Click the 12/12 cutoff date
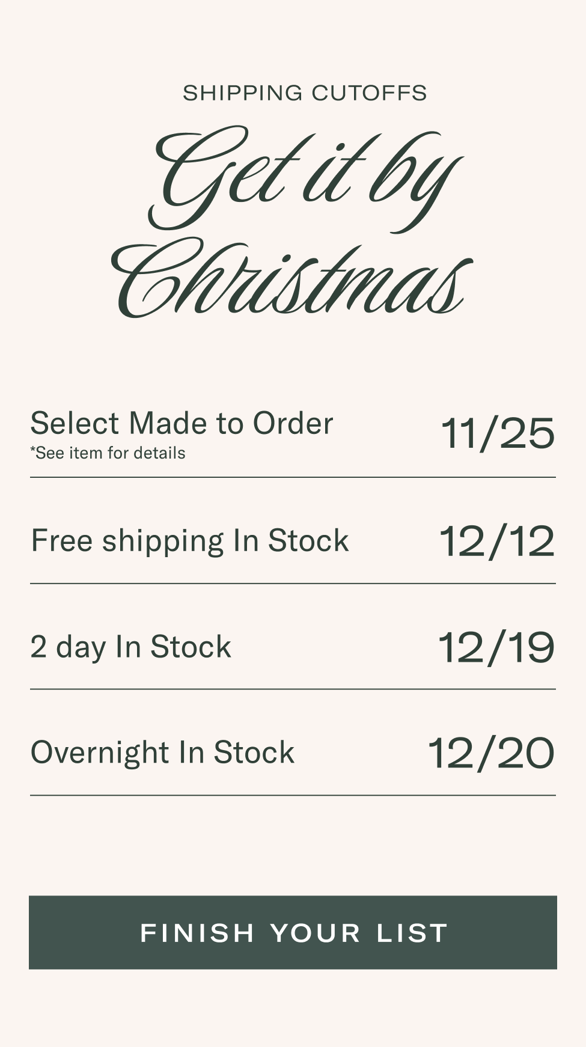 coord(497,541)
